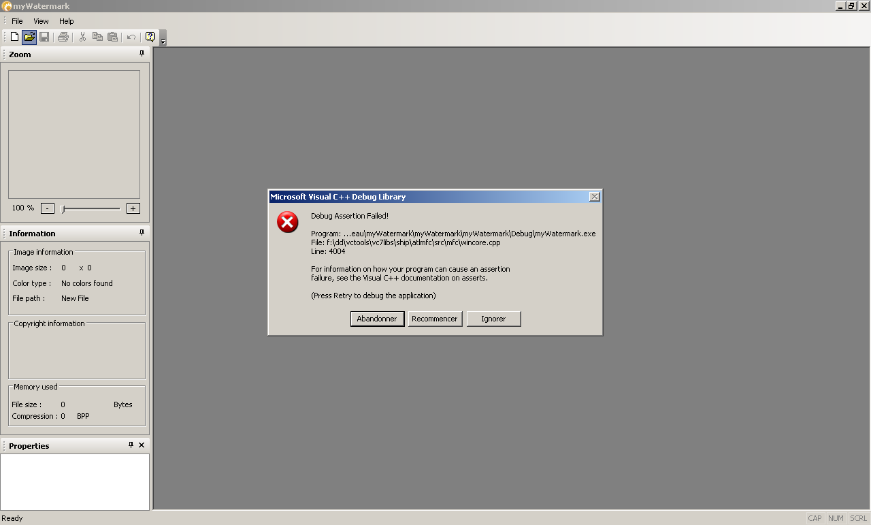The image size is (871, 525).
Task: Open the File menu
Action: coord(17,21)
